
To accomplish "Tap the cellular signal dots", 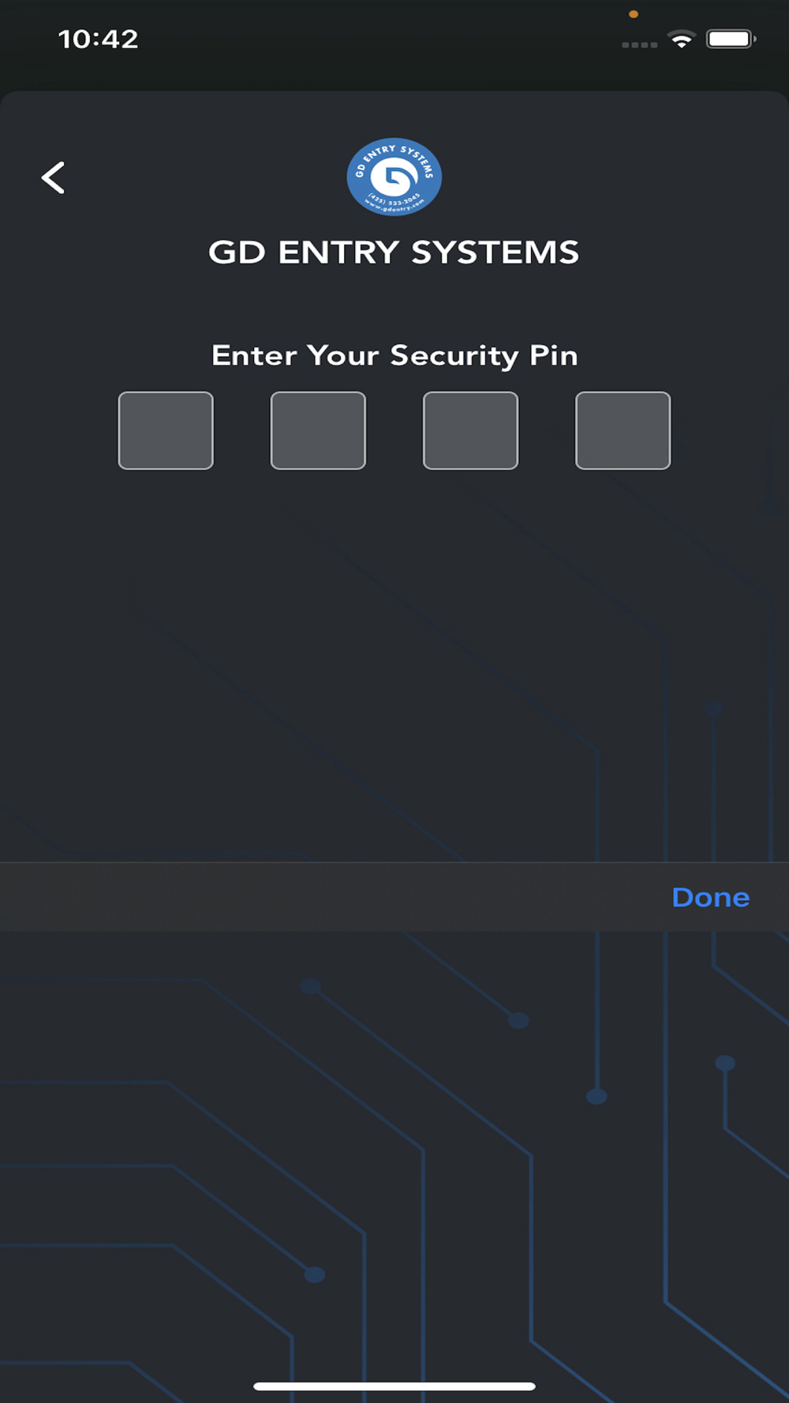I will click(639, 45).
